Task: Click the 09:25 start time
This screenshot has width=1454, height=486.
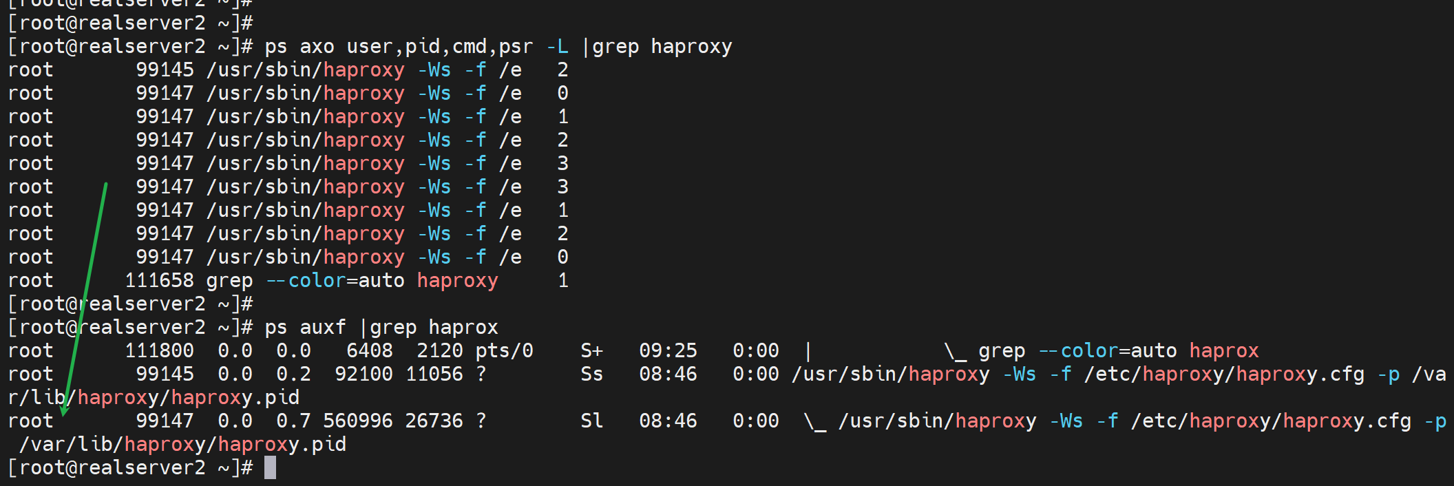Action: click(667, 350)
